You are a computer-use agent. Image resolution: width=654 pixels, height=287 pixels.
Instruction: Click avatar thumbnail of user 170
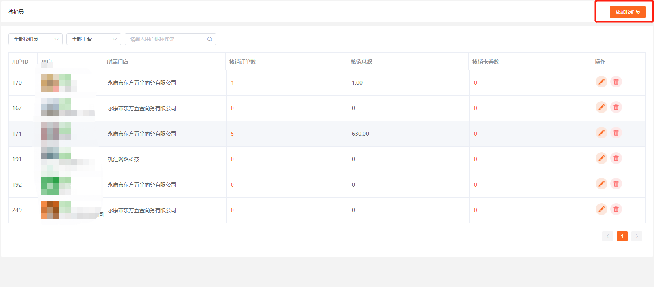(49, 83)
